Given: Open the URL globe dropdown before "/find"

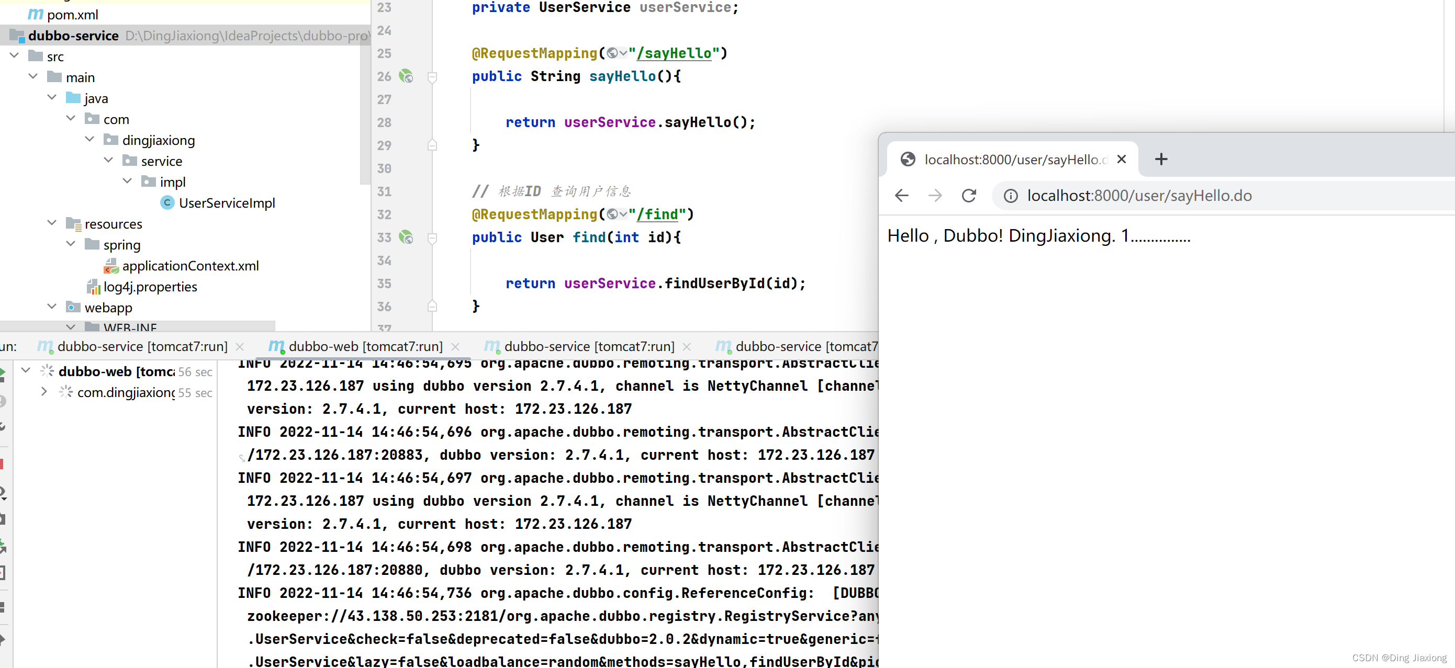Looking at the screenshot, I should (x=617, y=214).
